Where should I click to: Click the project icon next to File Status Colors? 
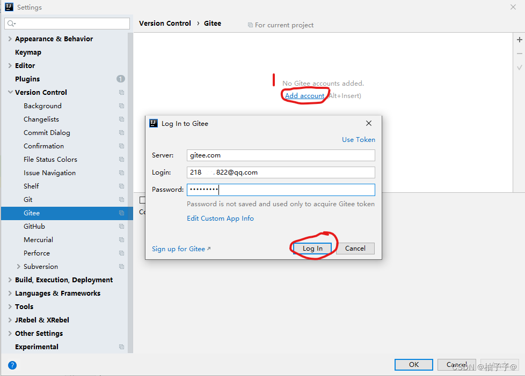(121, 159)
